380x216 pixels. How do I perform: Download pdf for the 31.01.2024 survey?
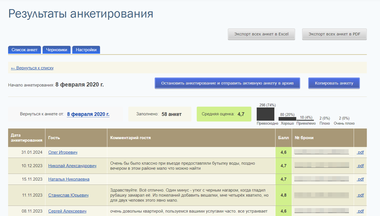360,152
